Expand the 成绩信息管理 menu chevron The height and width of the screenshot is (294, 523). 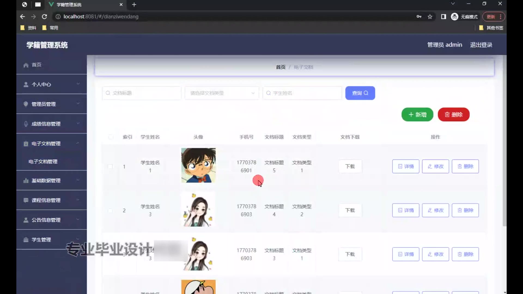(x=78, y=123)
